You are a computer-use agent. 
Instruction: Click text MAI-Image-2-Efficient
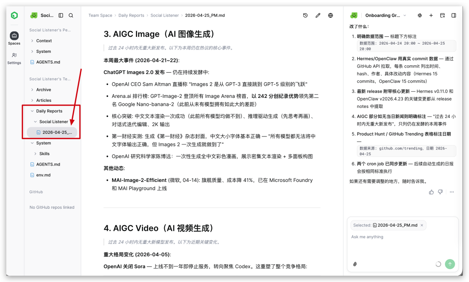click(139, 180)
